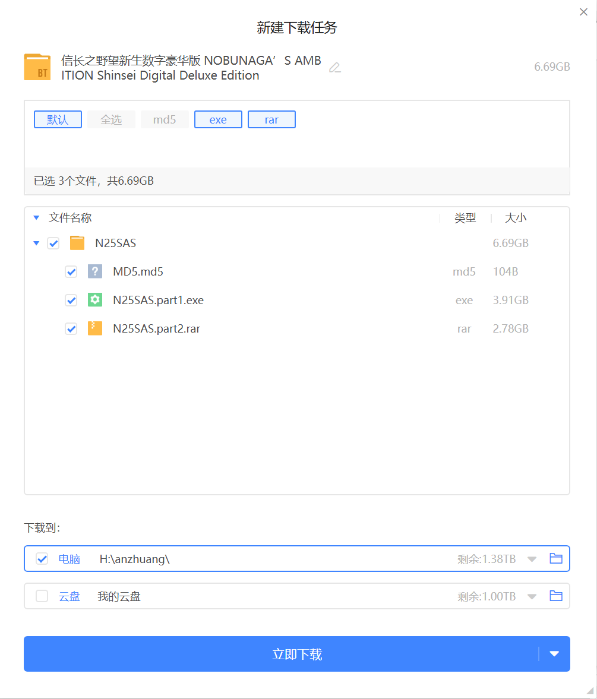Collapse the N25SAS folder tree arrow
The height and width of the screenshot is (699, 597).
[x=37, y=243]
